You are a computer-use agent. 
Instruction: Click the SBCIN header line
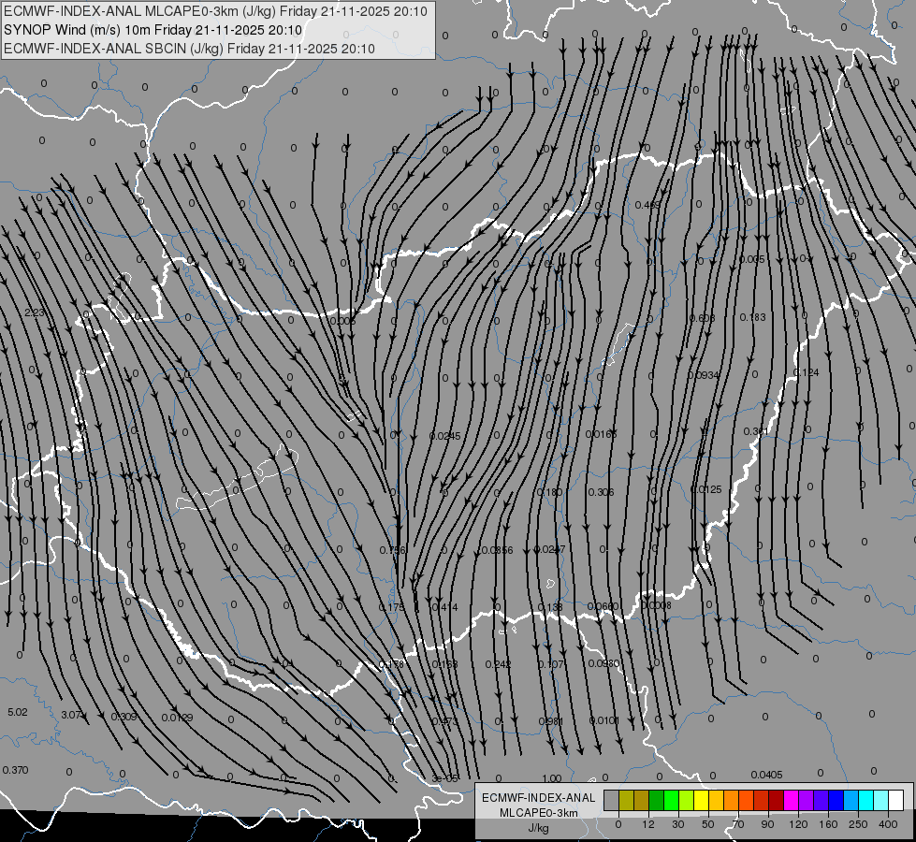(x=189, y=49)
